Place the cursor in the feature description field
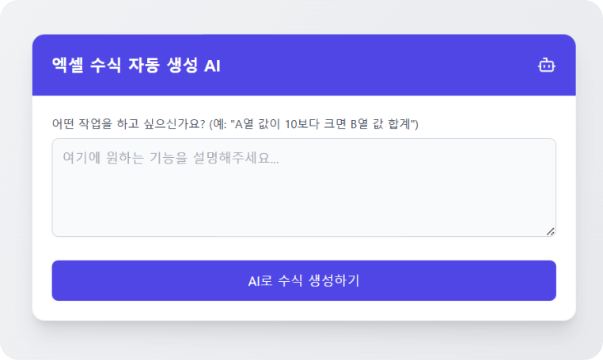The height and width of the screenshot is (360, 603). pos(304,187)
